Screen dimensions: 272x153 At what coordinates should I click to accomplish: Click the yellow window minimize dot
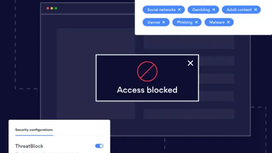point(52,8)
